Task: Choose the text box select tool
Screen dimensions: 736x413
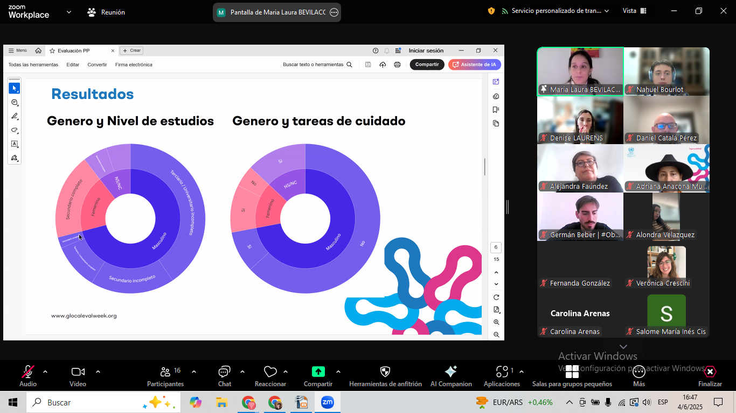Action: [15, 144]
